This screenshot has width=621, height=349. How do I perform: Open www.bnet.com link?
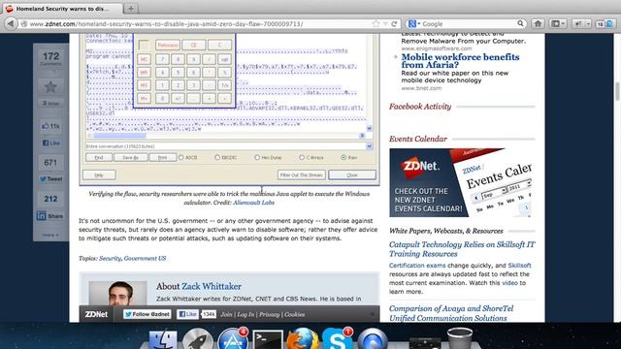point(421,88)
